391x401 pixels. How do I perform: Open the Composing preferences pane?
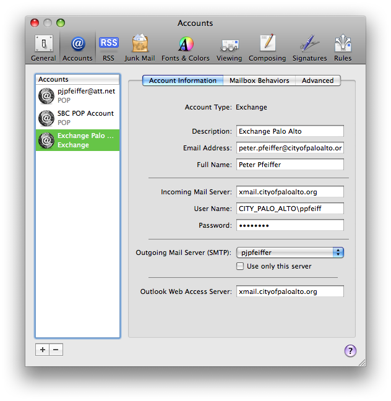point(267,48)
